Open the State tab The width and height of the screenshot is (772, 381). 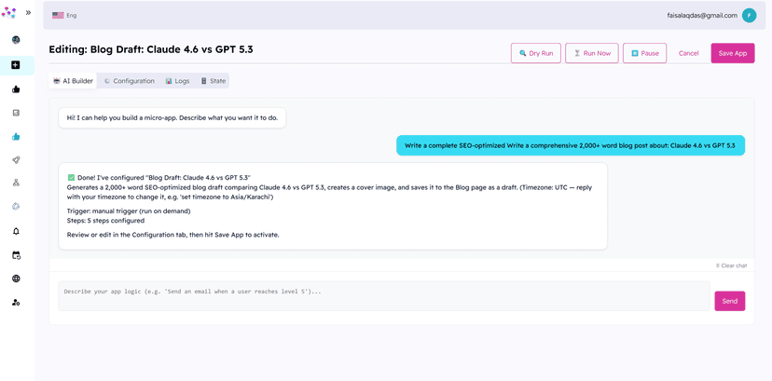coord(214,81)
